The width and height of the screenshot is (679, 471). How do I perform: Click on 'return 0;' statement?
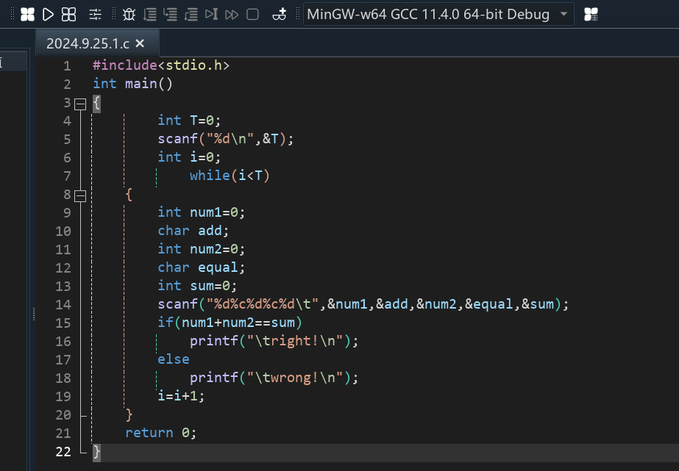[x=160, y=433]
